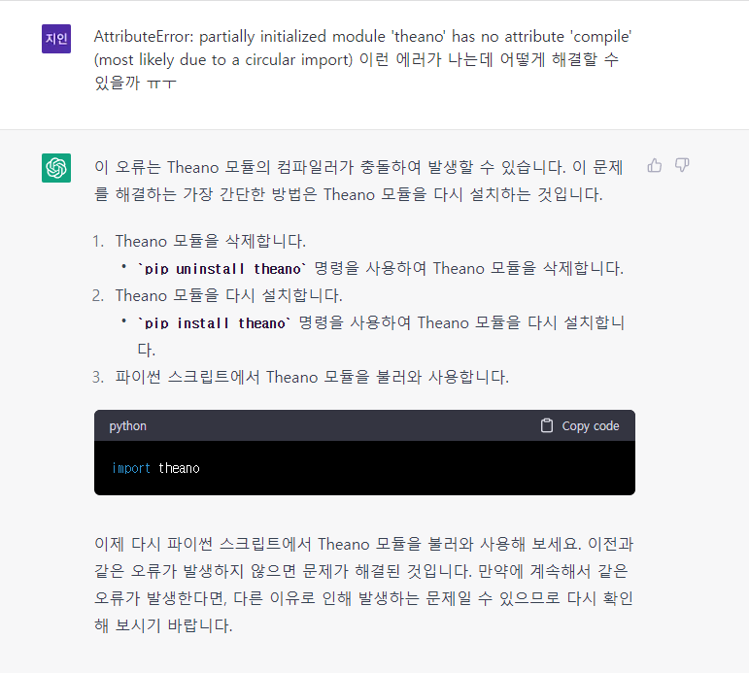Click the clipboard icon in code header

tap(547, 425)
